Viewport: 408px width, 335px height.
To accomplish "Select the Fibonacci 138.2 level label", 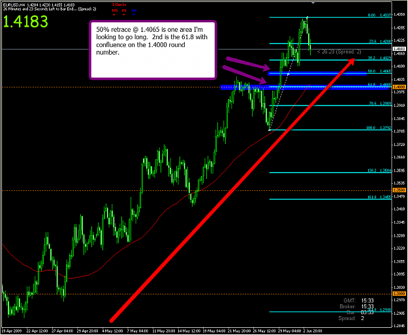I will [379, 171].
